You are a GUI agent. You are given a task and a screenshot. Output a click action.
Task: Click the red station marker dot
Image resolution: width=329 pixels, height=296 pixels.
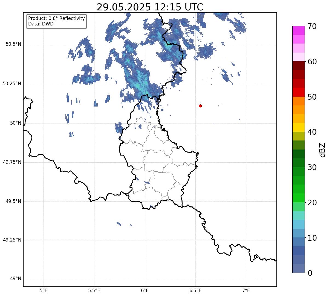click(200, 106)
